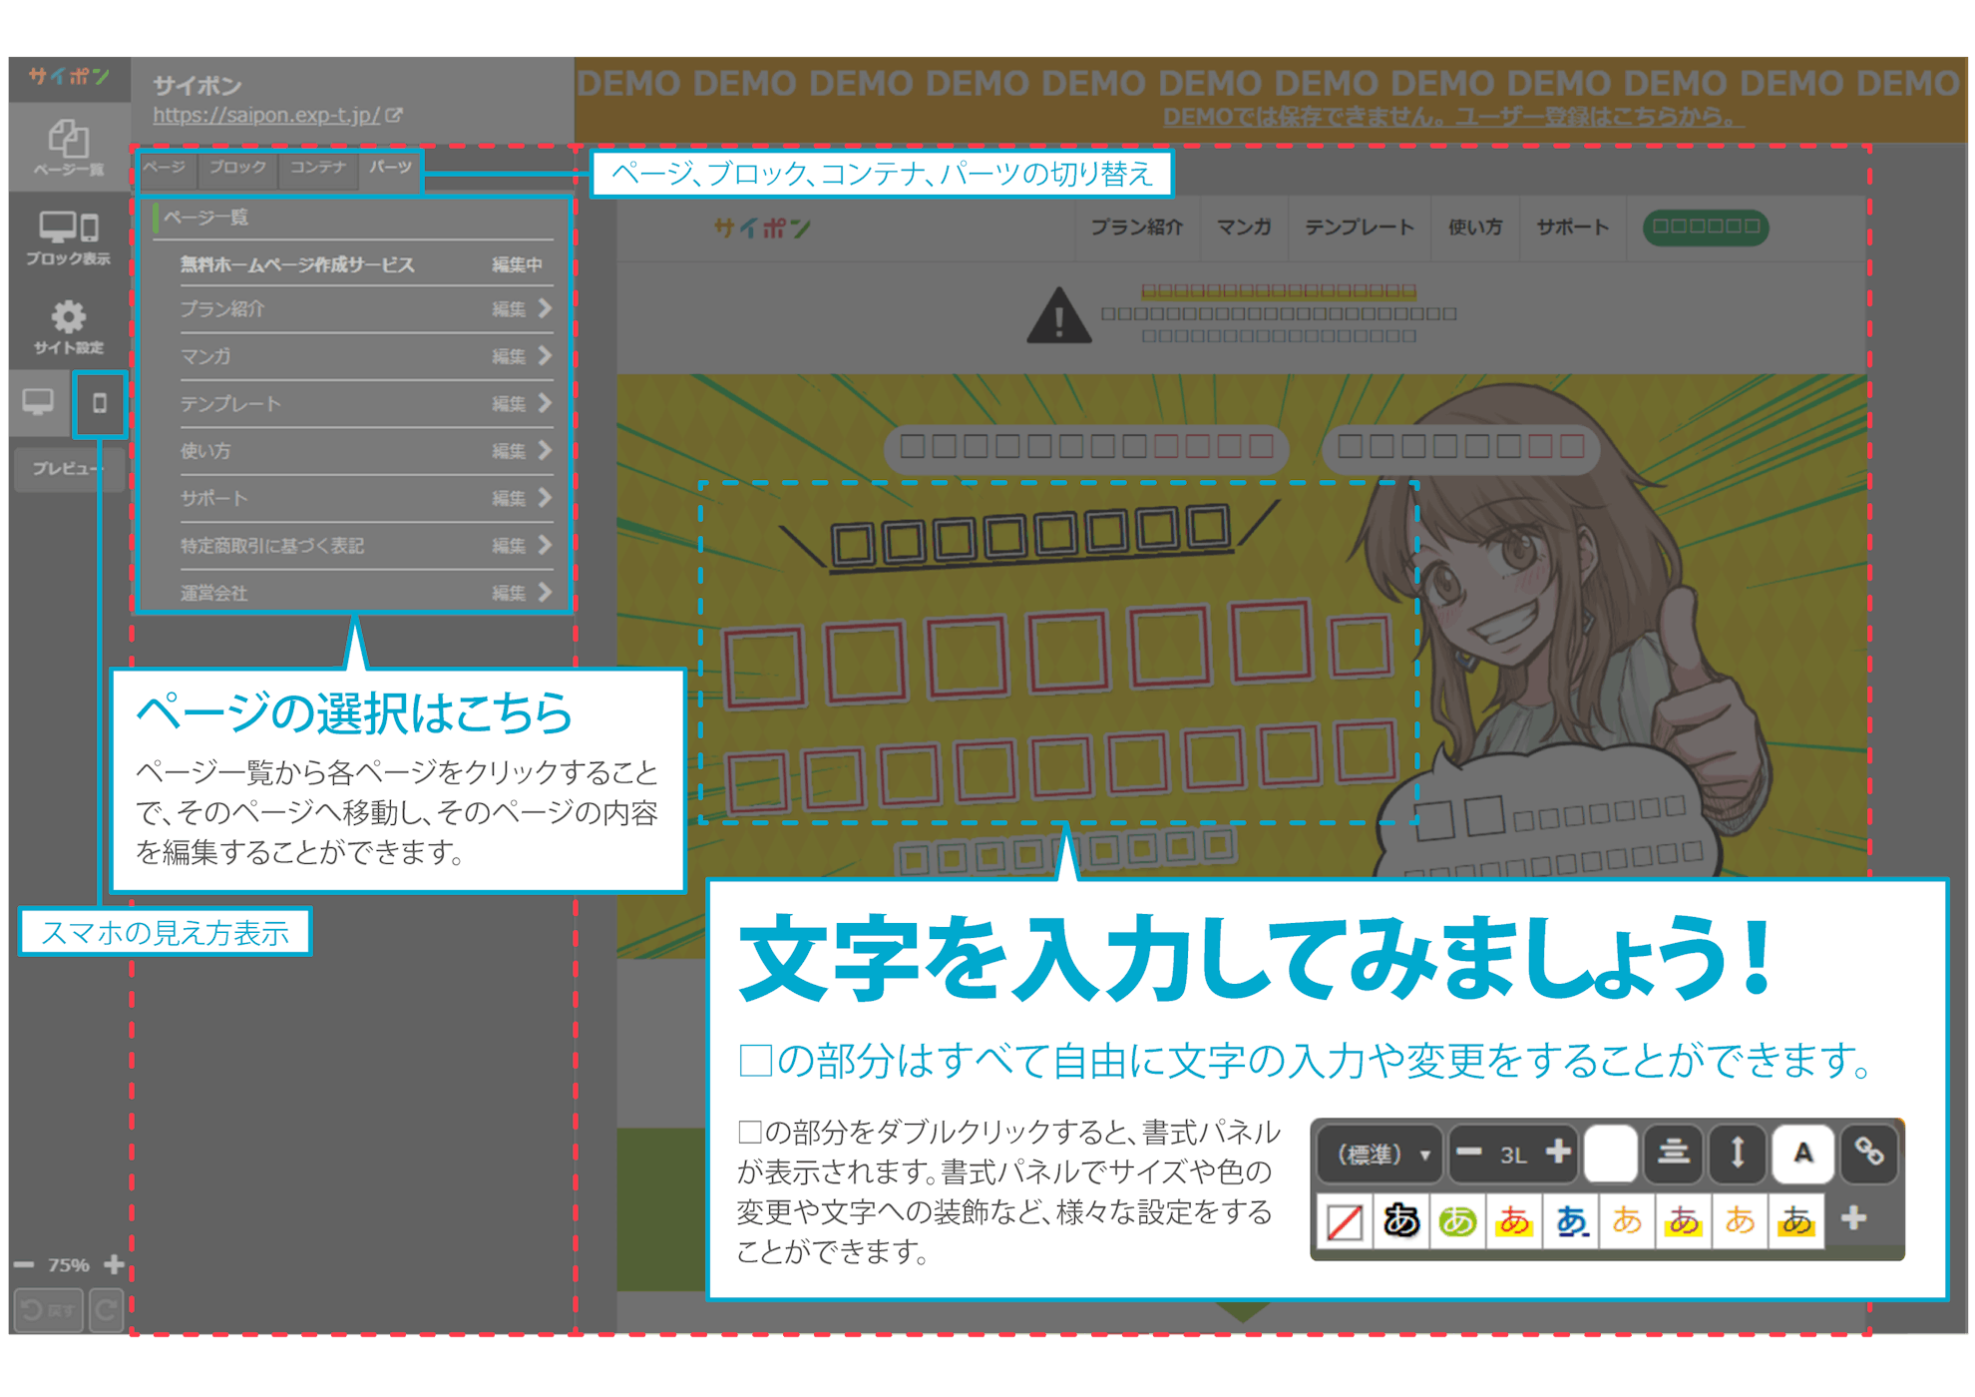
Task: Click the ブロック表示 icon
Action: click(68, 237)
